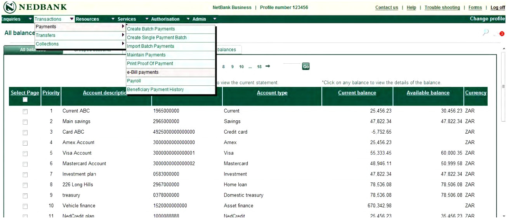
Task: Expand the Payments submenu arrow
Action: pos(123,26)
